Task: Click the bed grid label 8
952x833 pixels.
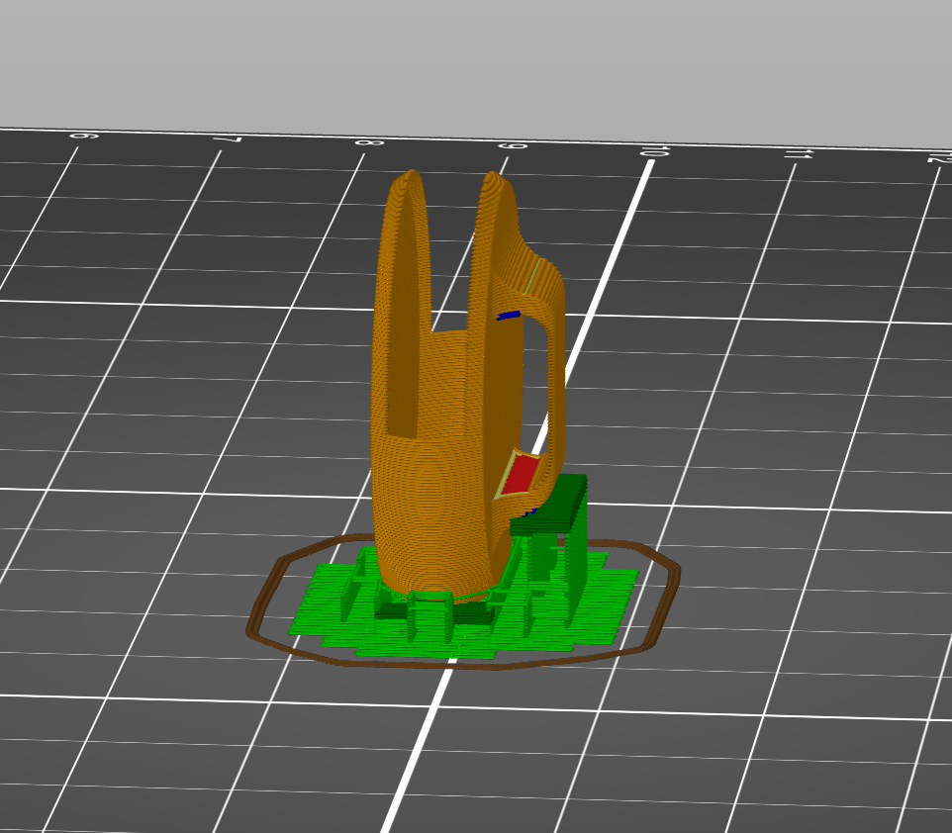Action: [x=369, y=142]
